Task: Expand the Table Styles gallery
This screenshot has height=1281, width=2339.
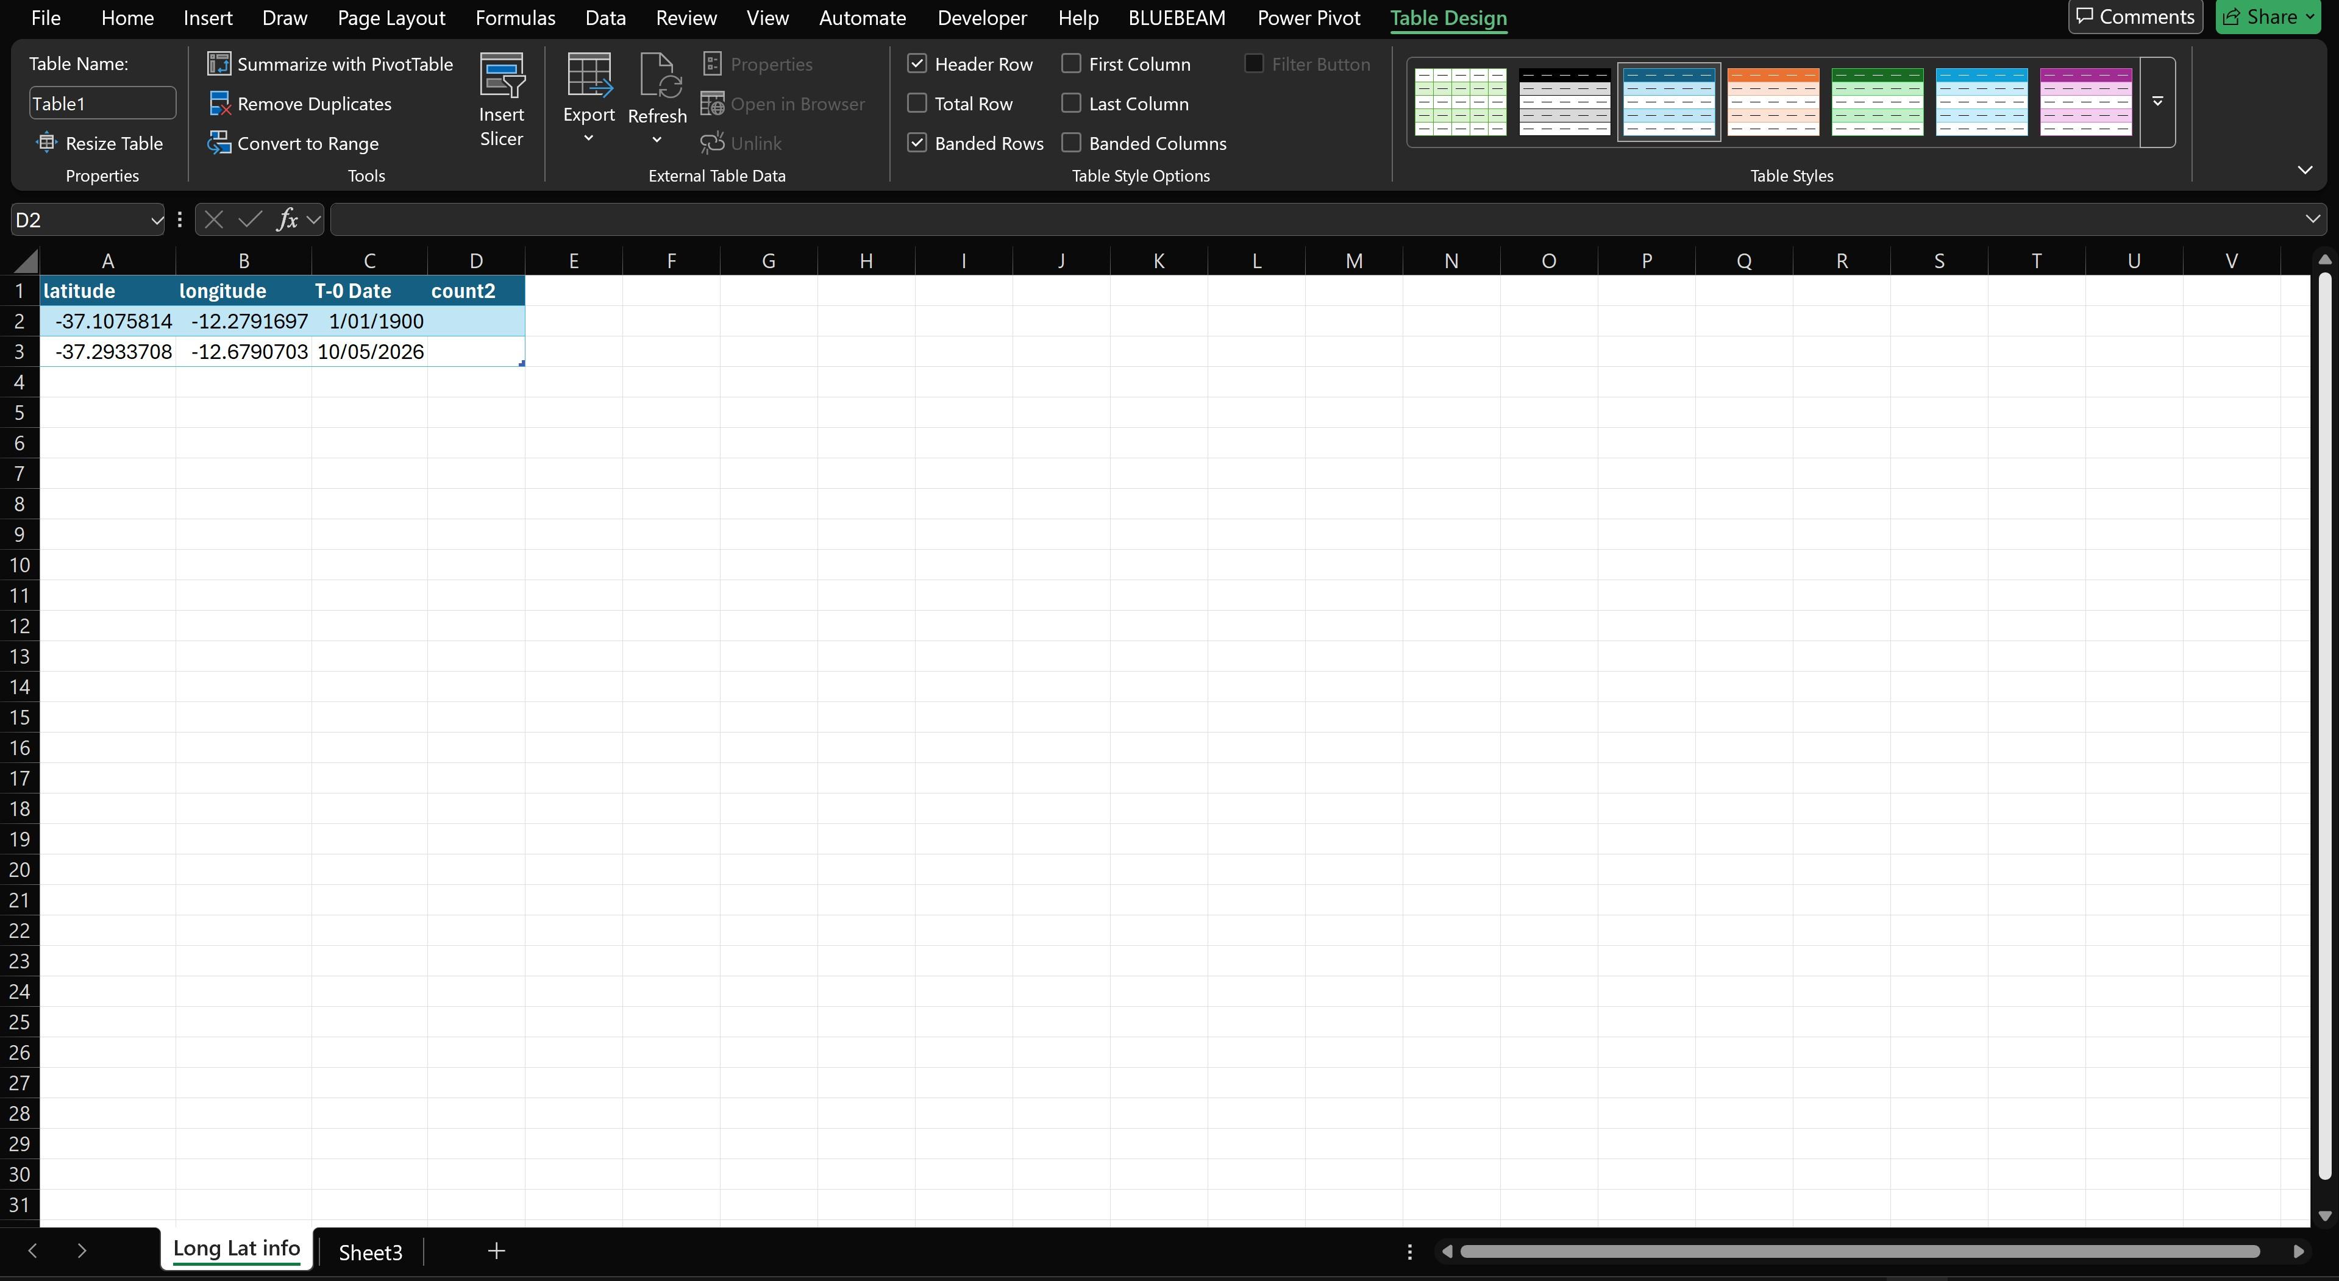Action: pos(2157,102)
